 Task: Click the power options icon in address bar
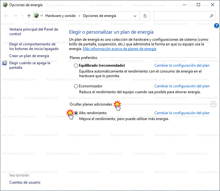[x=37, y=16]
